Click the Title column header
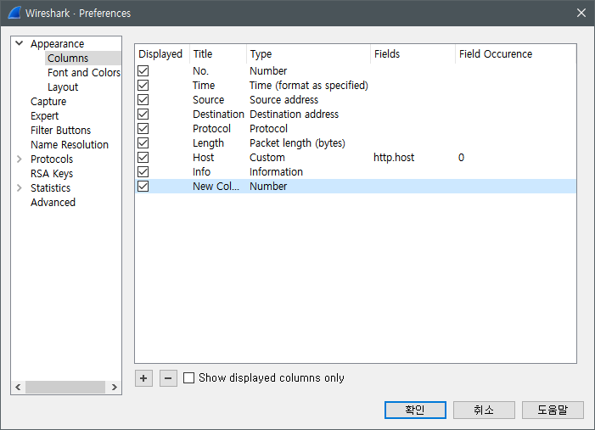Screen dimensions: 595x430 pyautogui.click(x=218, y=53)
